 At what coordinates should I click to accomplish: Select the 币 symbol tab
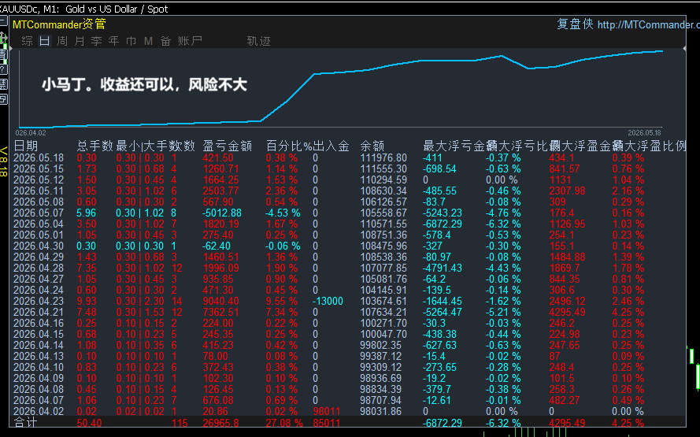point(131,41)
